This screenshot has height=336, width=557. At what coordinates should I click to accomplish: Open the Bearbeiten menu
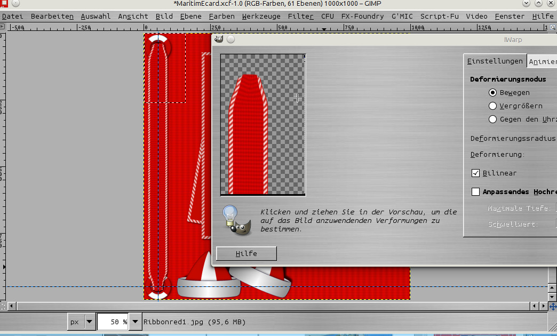(x=52, y=17)
